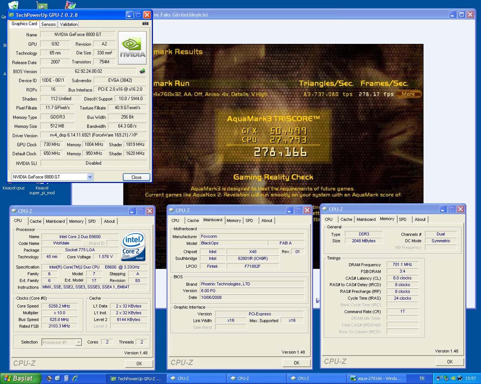
Task: Open the CPU tab in the CPU-Z Memory window
Action: [328, 219]
